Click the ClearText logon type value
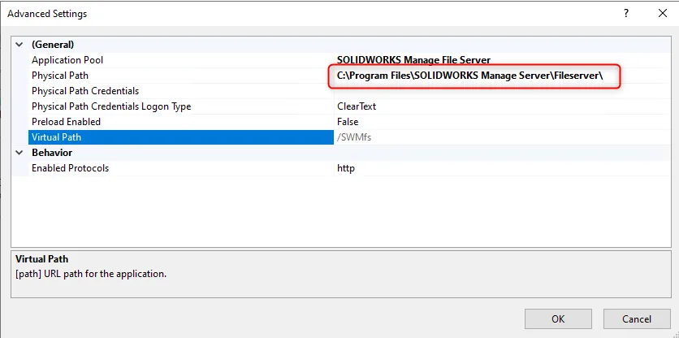This screenshot has width=679, height=338. click(x=357, y=106)
